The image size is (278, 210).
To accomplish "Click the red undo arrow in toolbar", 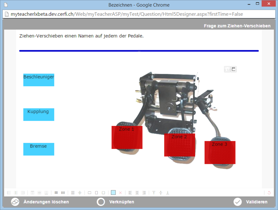I will click(269, 193).
